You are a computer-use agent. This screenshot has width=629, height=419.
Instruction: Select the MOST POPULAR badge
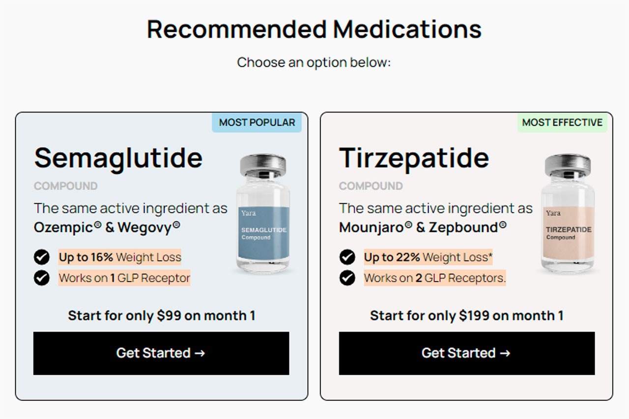pos(257,122)
